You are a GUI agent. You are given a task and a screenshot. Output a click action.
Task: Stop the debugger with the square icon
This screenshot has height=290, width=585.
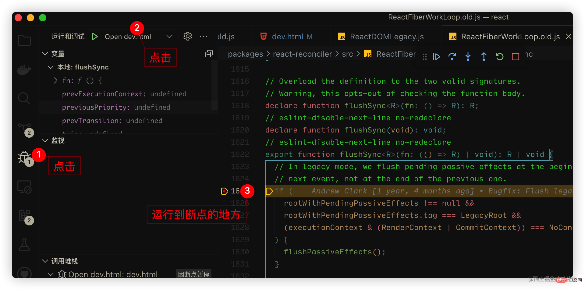[515, 57]
